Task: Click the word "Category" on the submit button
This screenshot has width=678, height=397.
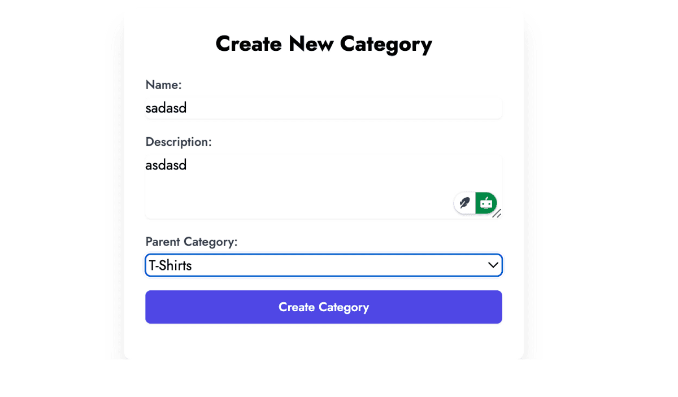Action: (x=344, y=307)
